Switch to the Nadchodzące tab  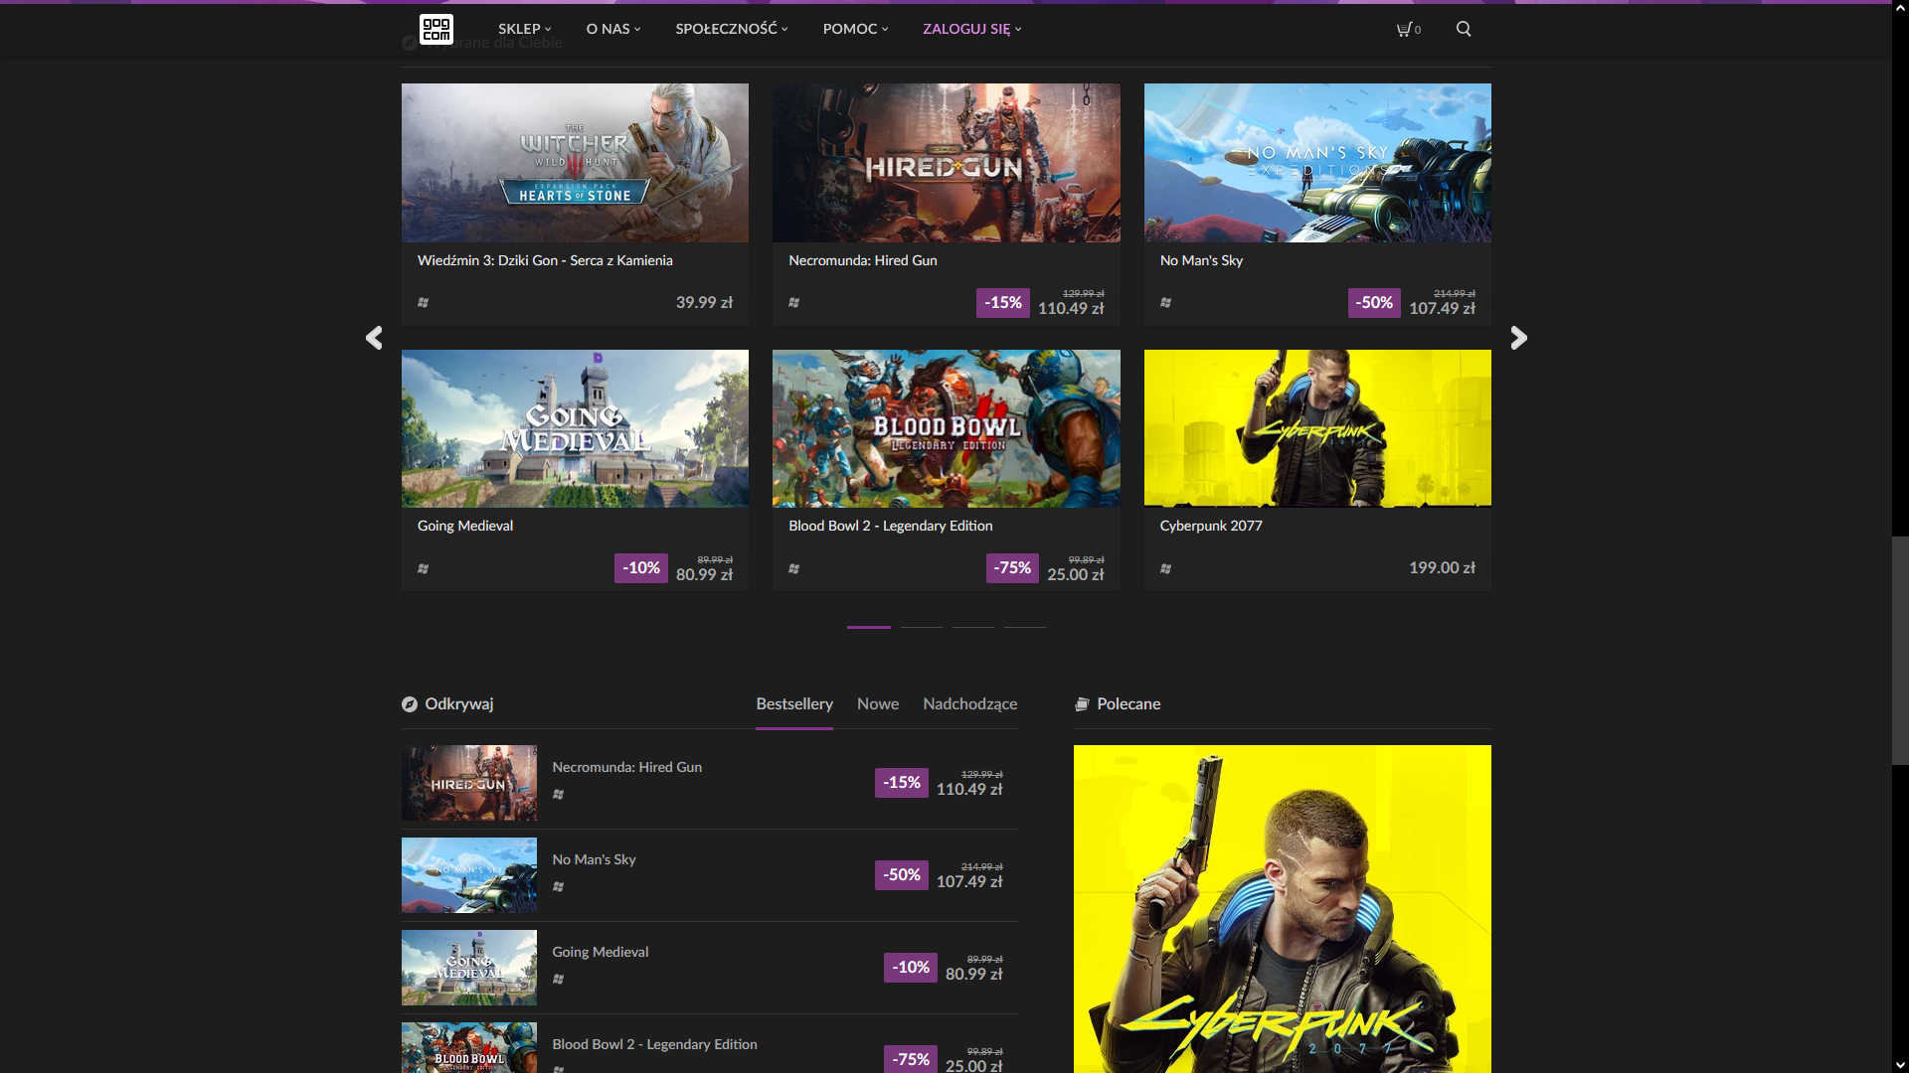[x=969, y=703]
